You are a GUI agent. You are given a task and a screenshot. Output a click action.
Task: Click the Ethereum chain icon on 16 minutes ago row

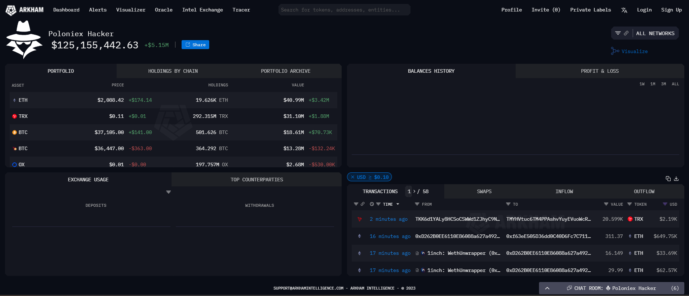coord(360,236)
